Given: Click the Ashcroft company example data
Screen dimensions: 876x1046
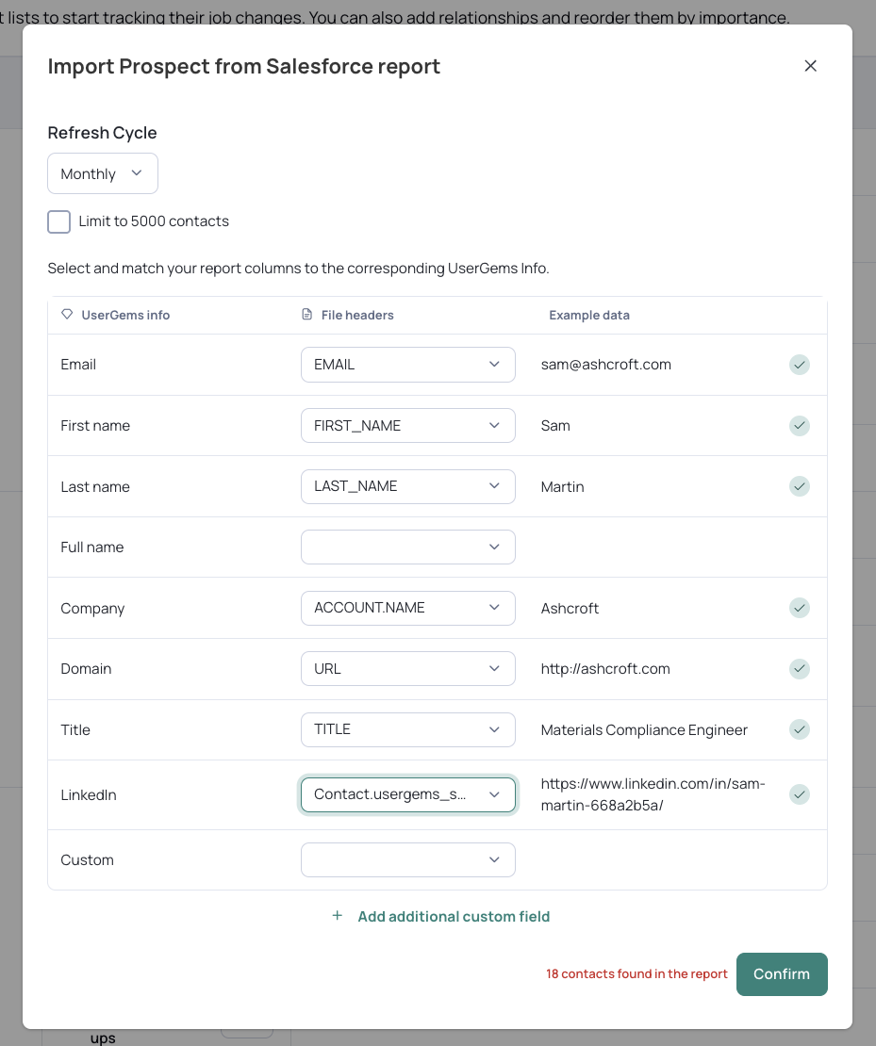Looking at the screenshot, I should (x=570, y=609).
